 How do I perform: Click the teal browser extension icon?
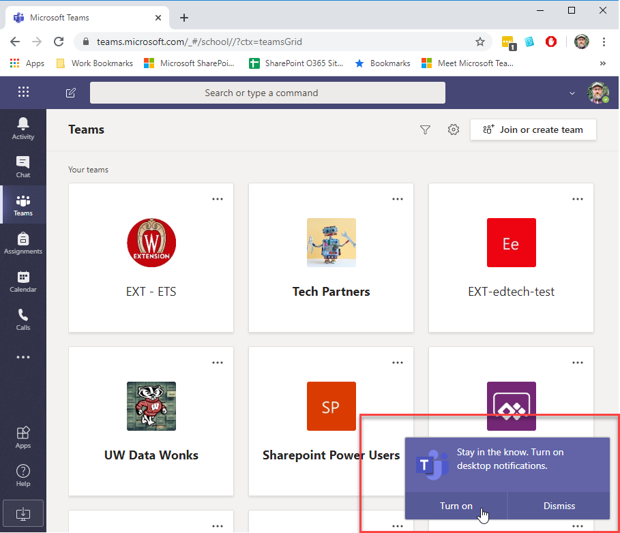pyautogui.click(x=529, y=42)
